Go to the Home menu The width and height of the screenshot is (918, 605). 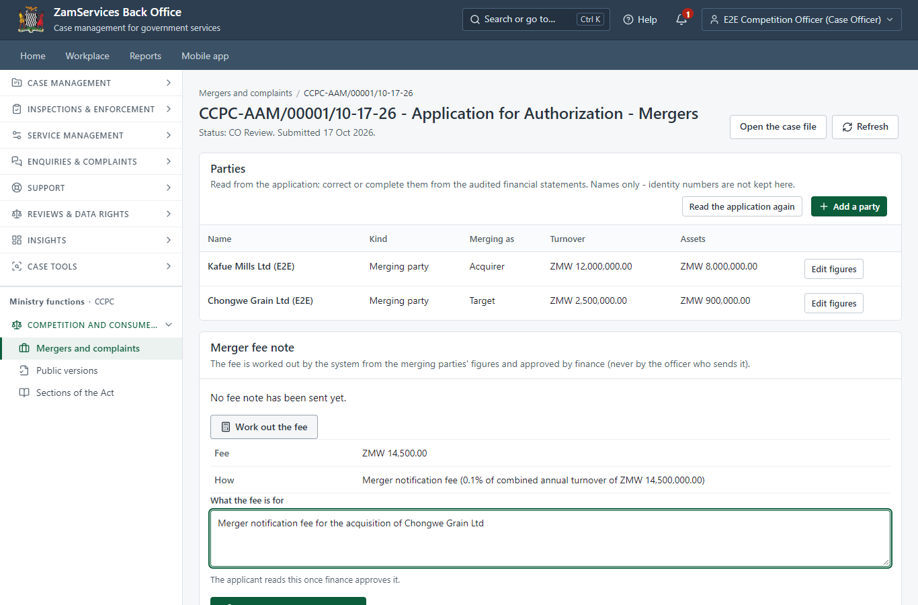tap(33, 56)
